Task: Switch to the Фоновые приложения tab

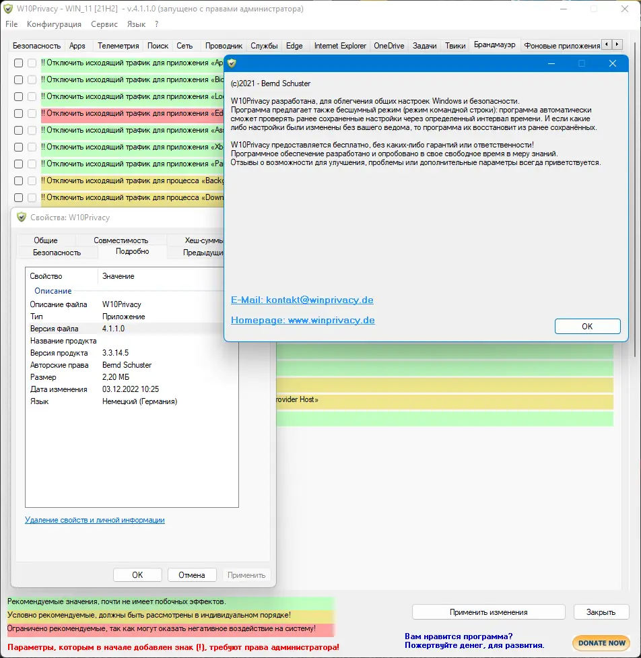Action: pyautogui.click(x=562, y=46)
